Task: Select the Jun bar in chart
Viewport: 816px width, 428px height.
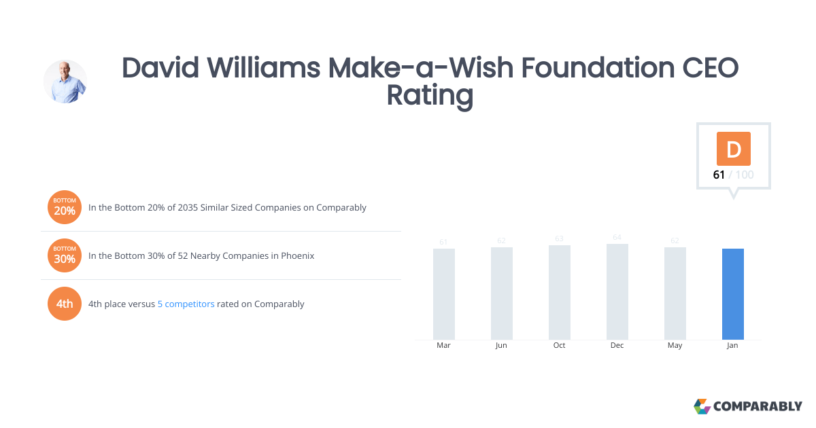Action: click(x=502, y=293)
